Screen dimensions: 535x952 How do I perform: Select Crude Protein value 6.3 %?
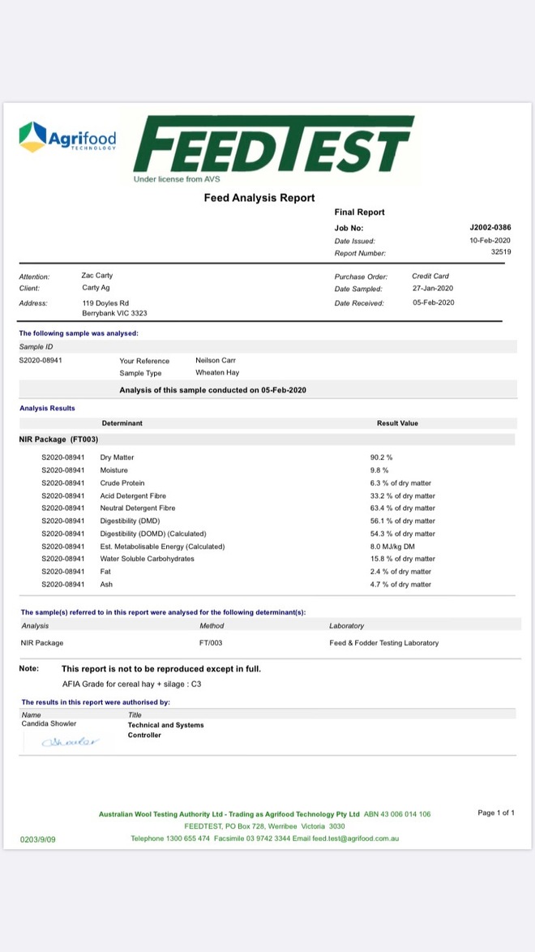(400, 483)
